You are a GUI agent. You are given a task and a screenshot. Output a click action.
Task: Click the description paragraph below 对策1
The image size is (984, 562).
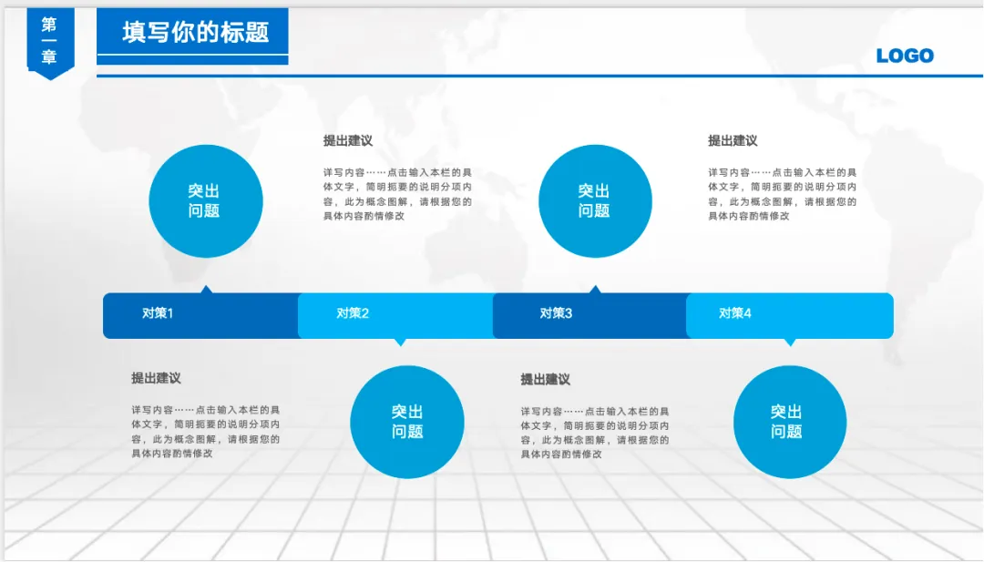click(x=205, y=432)
